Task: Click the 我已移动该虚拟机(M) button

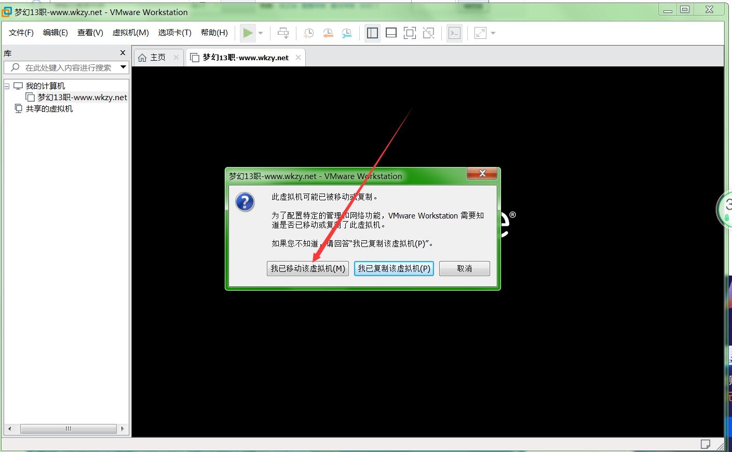Action: (307, 268)
